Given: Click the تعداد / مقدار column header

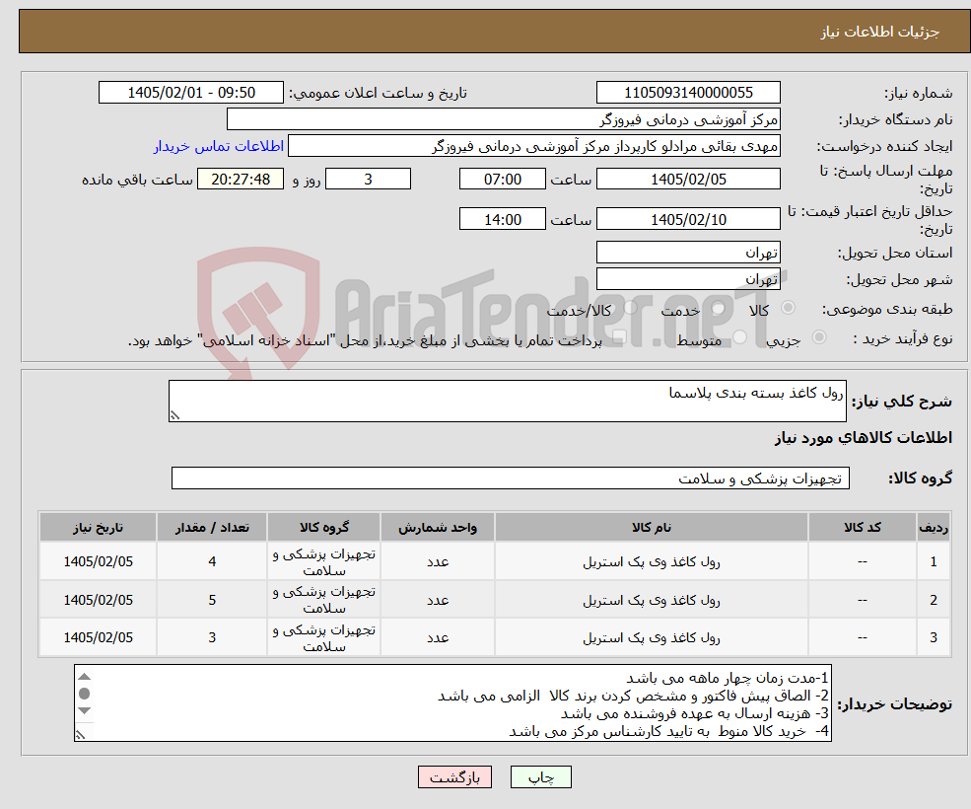Looking at the screenshot, I should (212, 527).
